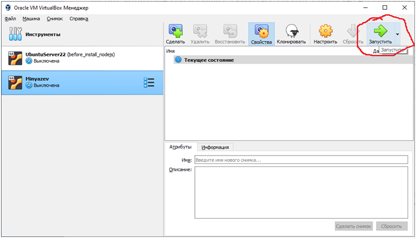Switch to the Атрибуты tab
This screenshot has width=416, height=238.
pos(180,147)
